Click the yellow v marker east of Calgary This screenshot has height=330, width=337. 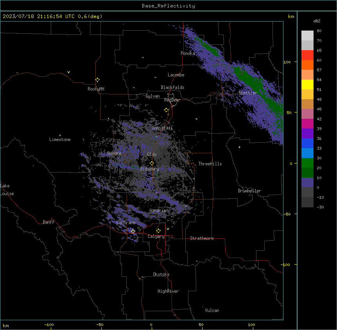click(x=168, y=229)
